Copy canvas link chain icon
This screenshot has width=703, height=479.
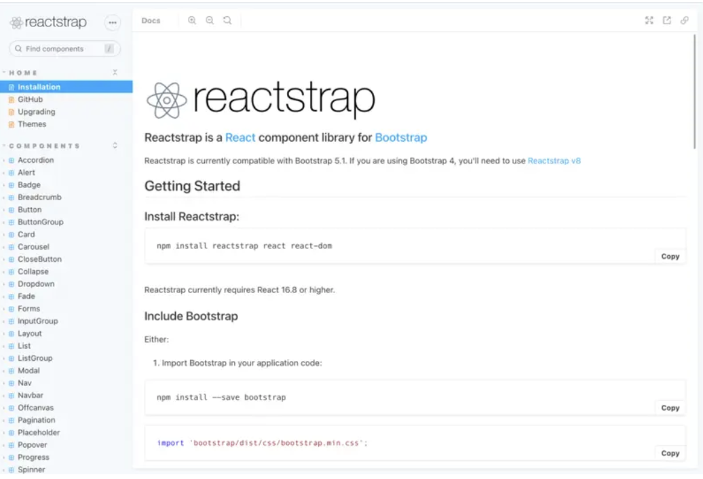click(684, 20)
